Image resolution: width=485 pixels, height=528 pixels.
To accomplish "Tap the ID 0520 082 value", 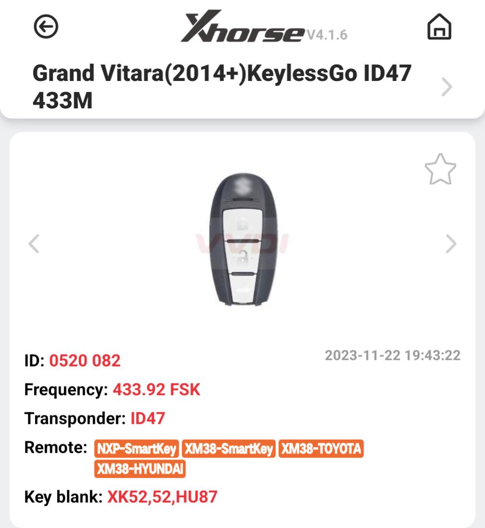I will (85, 361).
